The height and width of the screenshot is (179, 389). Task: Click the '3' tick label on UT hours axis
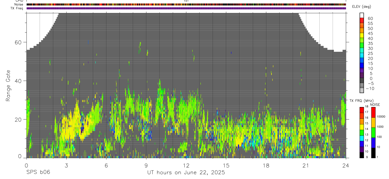[66, 165]
